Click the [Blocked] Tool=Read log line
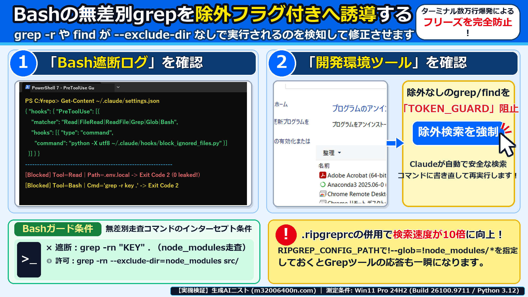Viewport: 528px width, 297px height. click(x=112, y=175)
